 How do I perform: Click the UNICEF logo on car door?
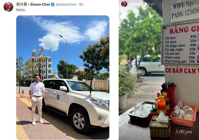point(58,97)
